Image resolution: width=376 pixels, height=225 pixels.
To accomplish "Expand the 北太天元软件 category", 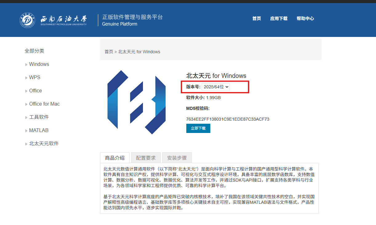I will (43, 143).
